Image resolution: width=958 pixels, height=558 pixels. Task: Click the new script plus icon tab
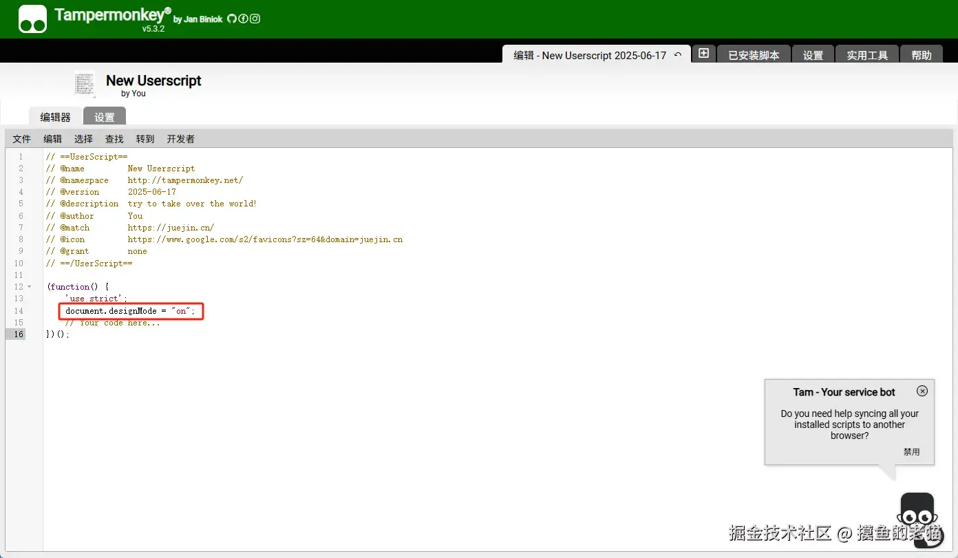(x=703, y=54)
